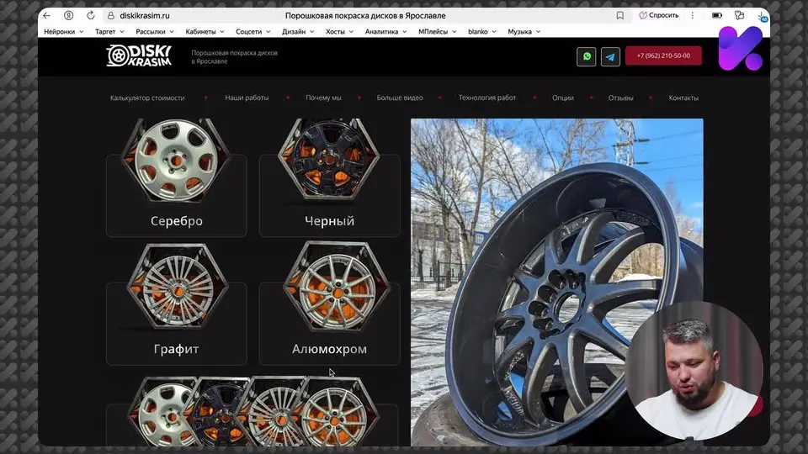
Task: Bookmark this page with the bookmark icon
Action: tap(620, 15)
